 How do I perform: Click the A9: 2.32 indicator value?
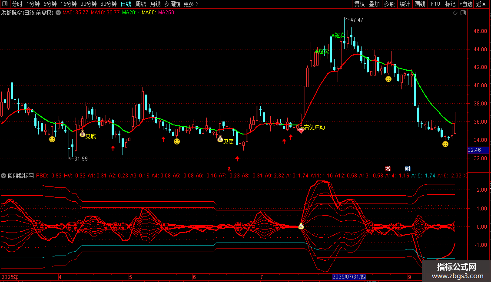pos(274,176)
